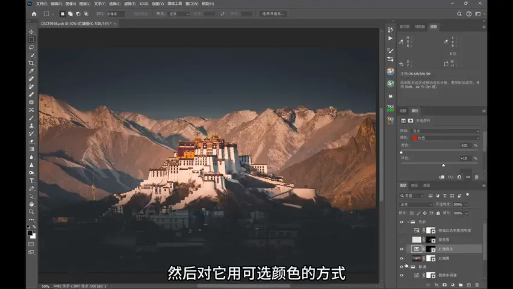513x289 pixels.
Task: Hide the 影调 group via eye icon
Action: click(402, 267)
